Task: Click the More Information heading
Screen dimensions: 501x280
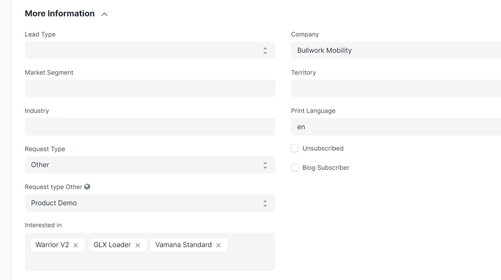Action: coord(60,13)
